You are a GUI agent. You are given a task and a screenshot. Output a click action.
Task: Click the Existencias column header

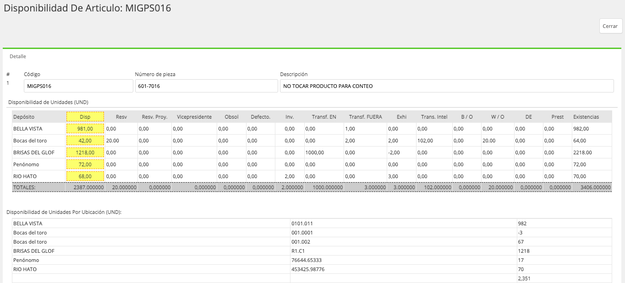pyautogui.click(x=586, y=117)
